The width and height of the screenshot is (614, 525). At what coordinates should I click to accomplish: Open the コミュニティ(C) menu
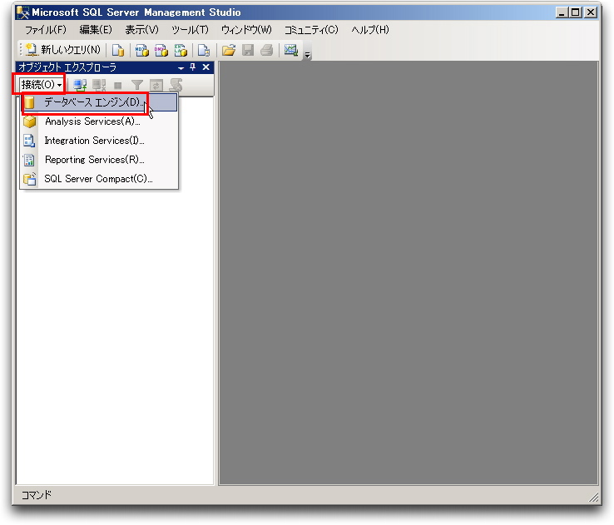pos(311,30)
